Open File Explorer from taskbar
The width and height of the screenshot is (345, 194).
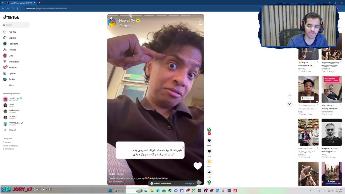pos(152,191)
